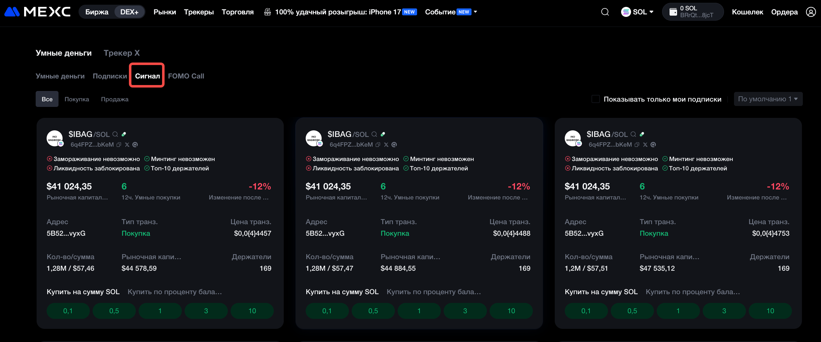Viewport: 821px width, 342px height.
Task: Open the Трекер X tab
Action: click(121, 53)
